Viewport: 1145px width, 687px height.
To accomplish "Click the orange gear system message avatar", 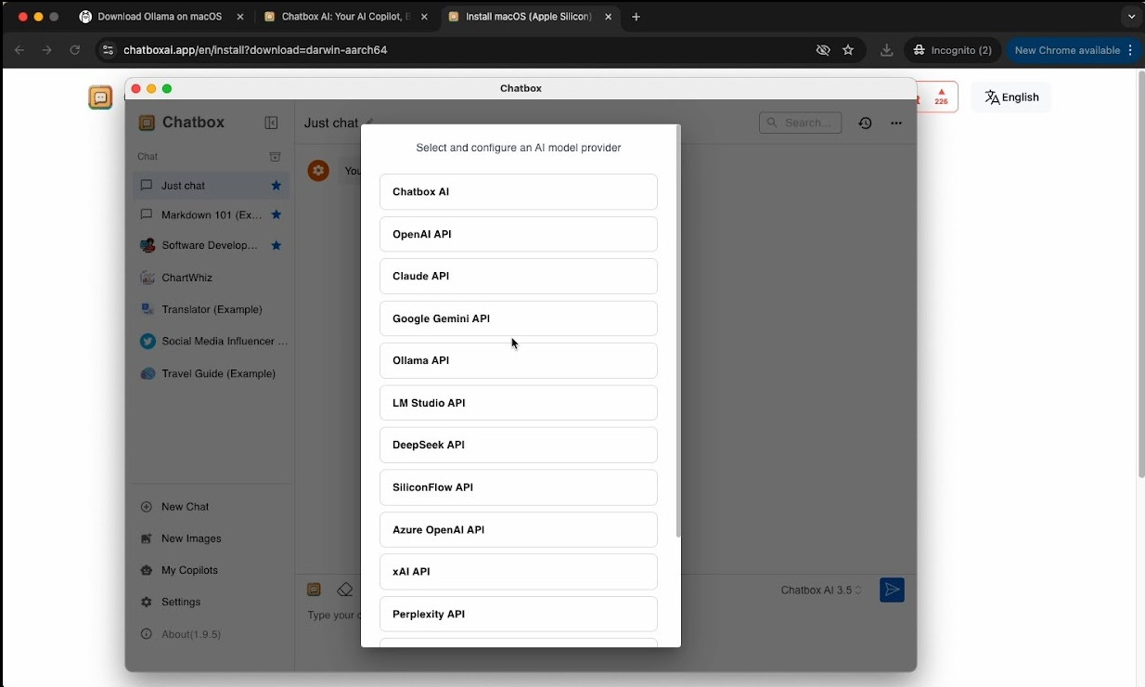I will tap(318, 170).
